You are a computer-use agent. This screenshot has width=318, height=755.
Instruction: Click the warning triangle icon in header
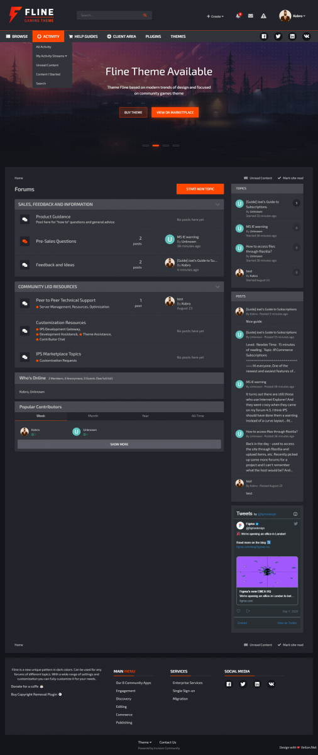[x=263, y=16]
